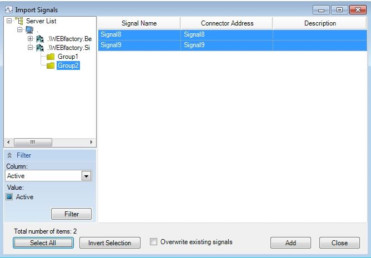Collapse the Server List root node
This screenshot has height=258, width=371.
(x=9, y=21)
